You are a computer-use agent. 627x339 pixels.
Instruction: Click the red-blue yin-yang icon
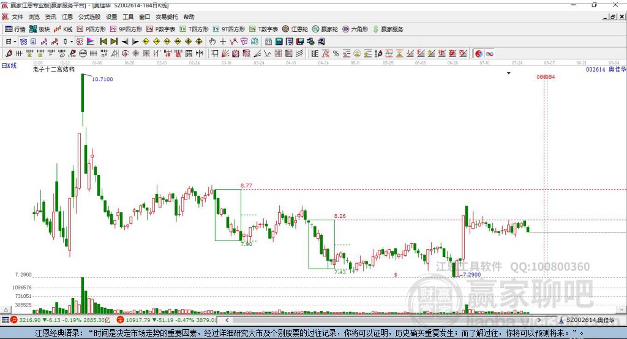[x=479, y=54]
